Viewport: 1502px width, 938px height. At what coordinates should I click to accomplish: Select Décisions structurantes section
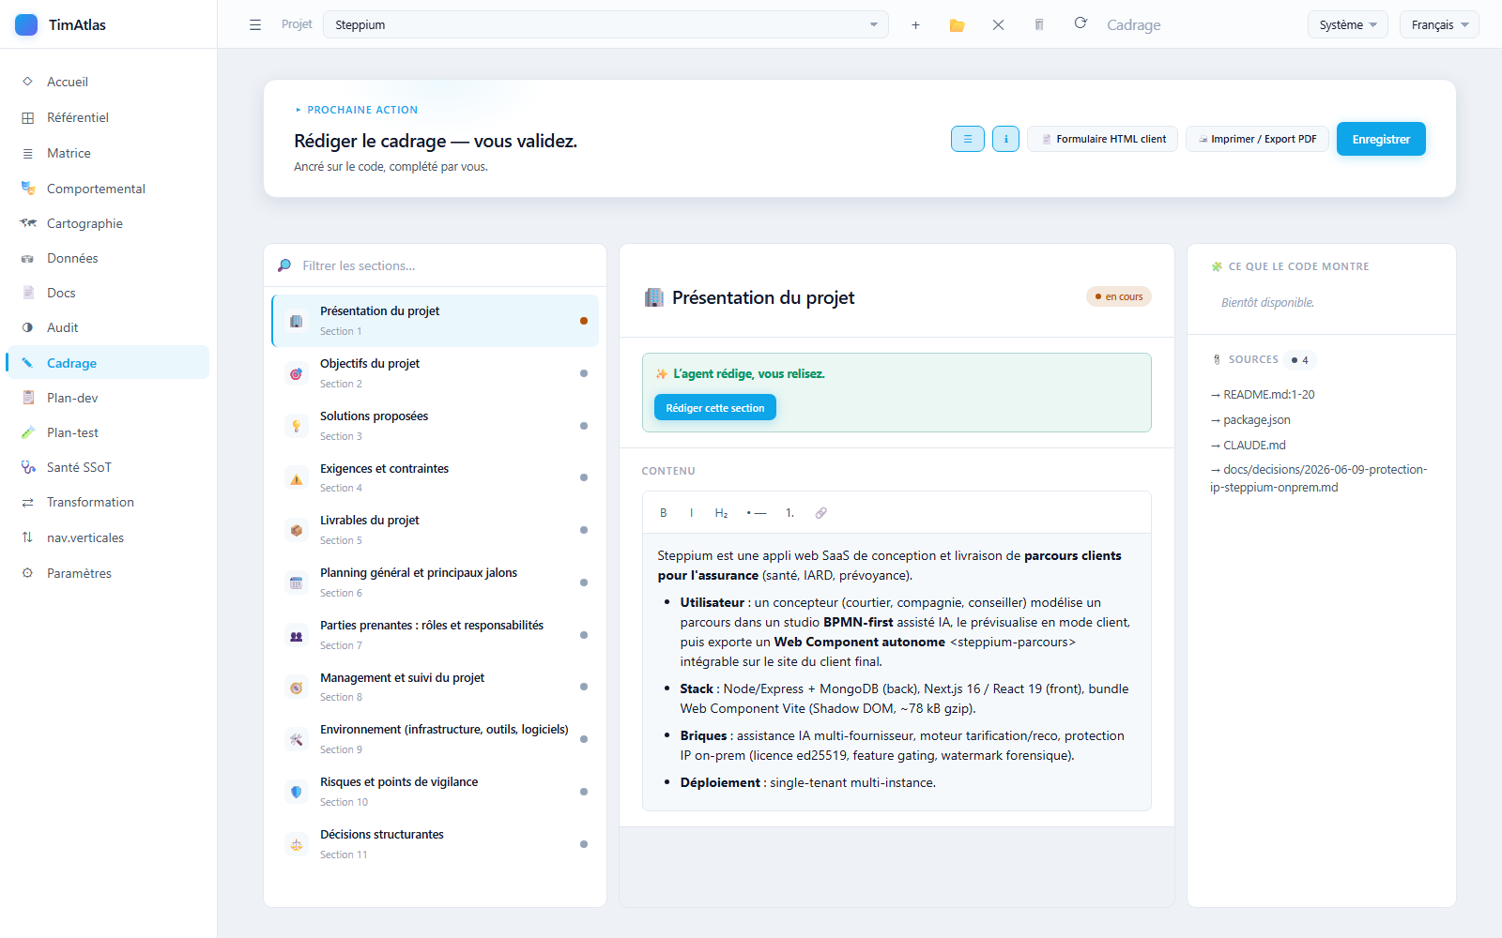click(x=435, y=844)
